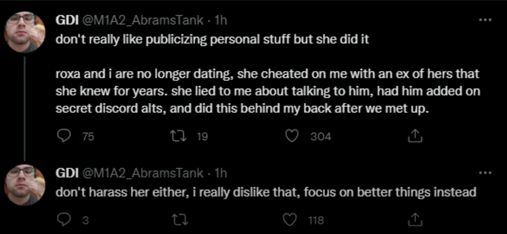The width and height of the screenshot is (507, 234).
Task: Open @M1A2_AbramsTank handle on second tweet
Action: 143,173
